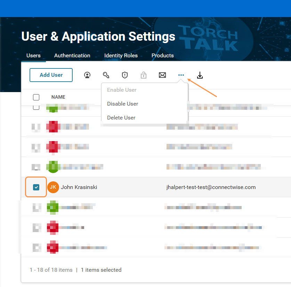Image resolution: width=291 pixels, height=287 pixels.
Task: Click the key icon in toolbar
Action: (106, 75)
